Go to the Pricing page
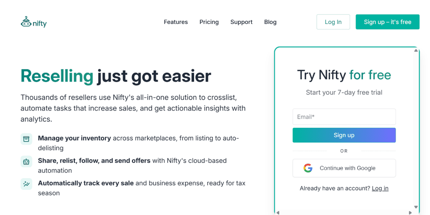The image size is (430, 215). point(209,22)
